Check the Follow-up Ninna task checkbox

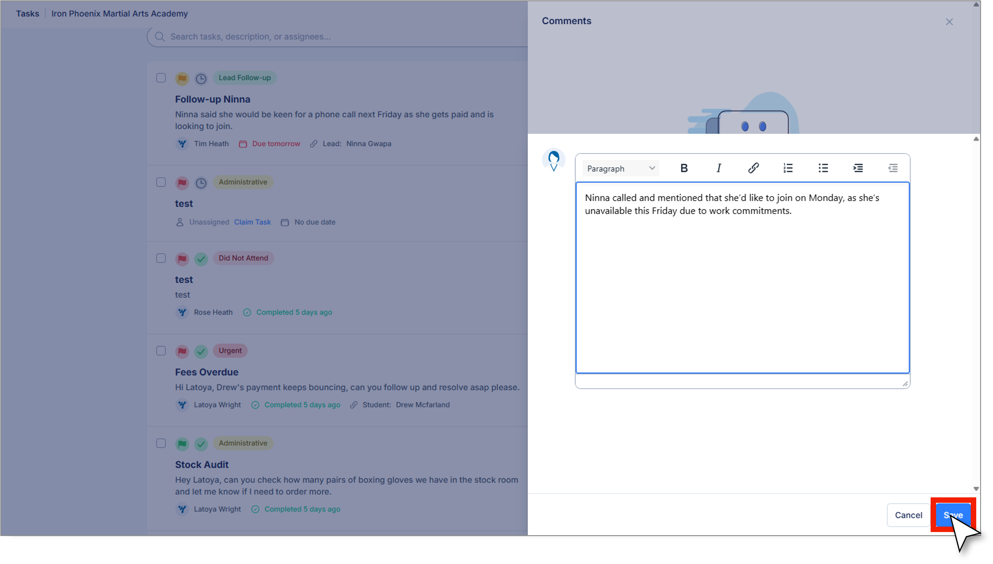(x=161, y=78)
